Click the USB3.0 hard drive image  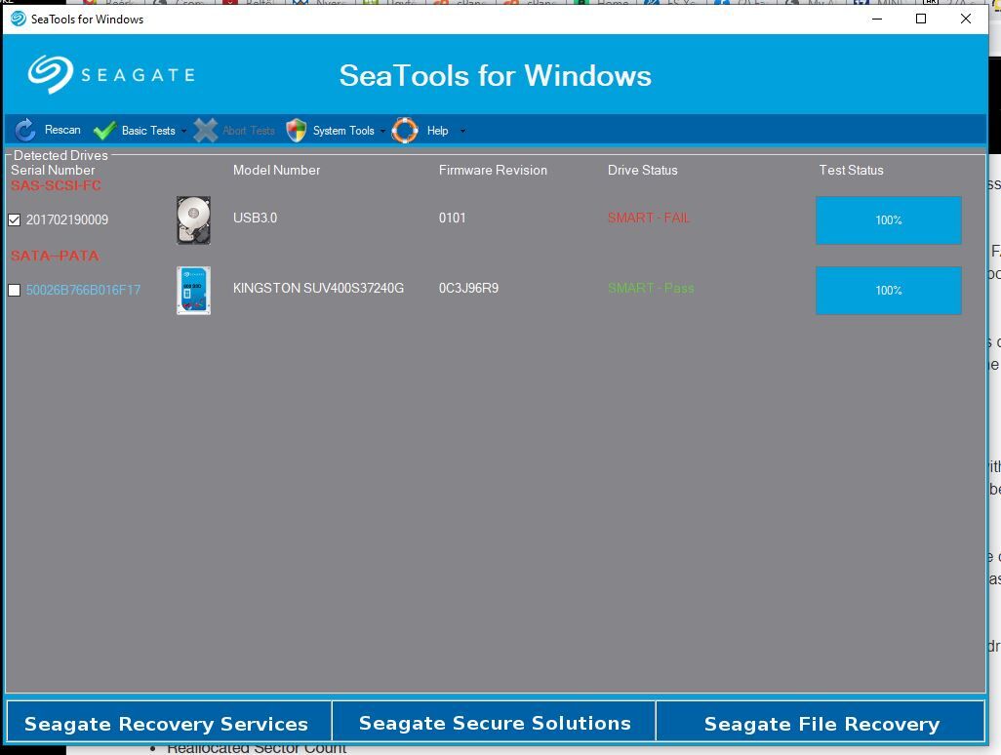tap(193, 220)
